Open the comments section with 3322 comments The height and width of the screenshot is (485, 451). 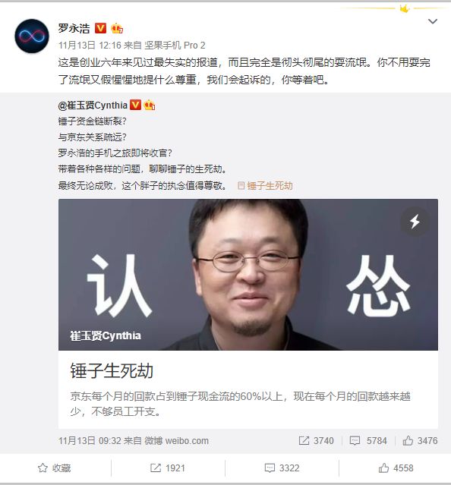(282, 468)
